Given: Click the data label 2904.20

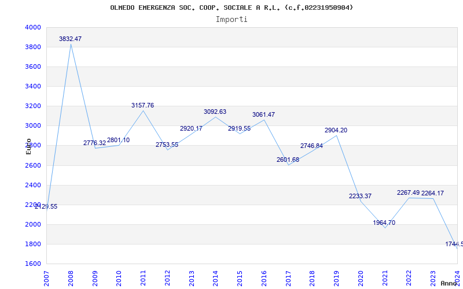Looking at the screenshot, I should (336, 131).
